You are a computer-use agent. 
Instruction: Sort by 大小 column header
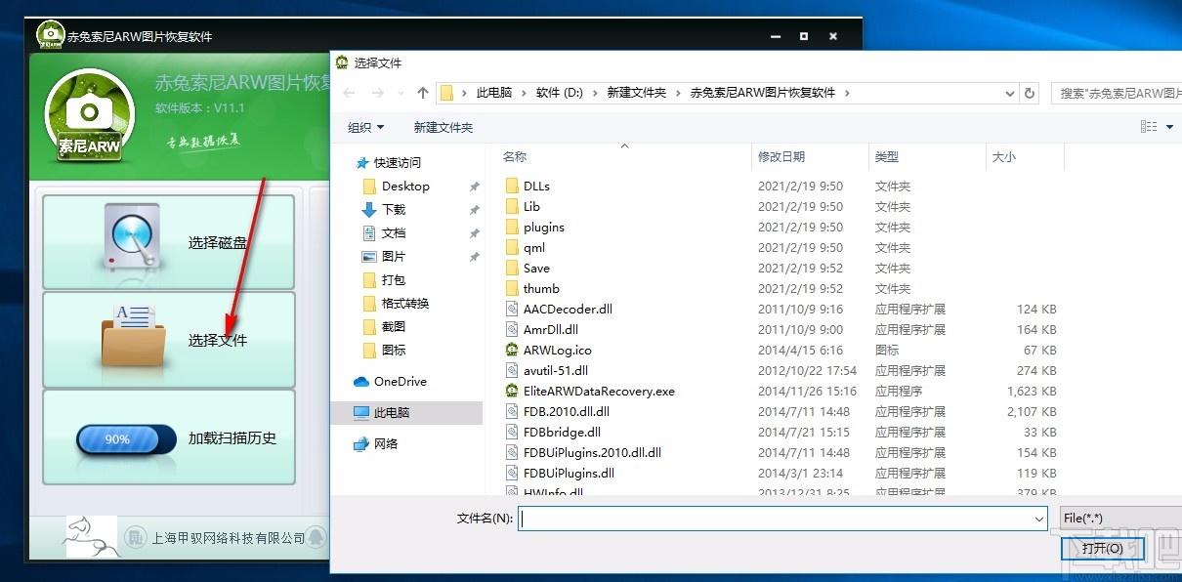[x=1004, y=156]
